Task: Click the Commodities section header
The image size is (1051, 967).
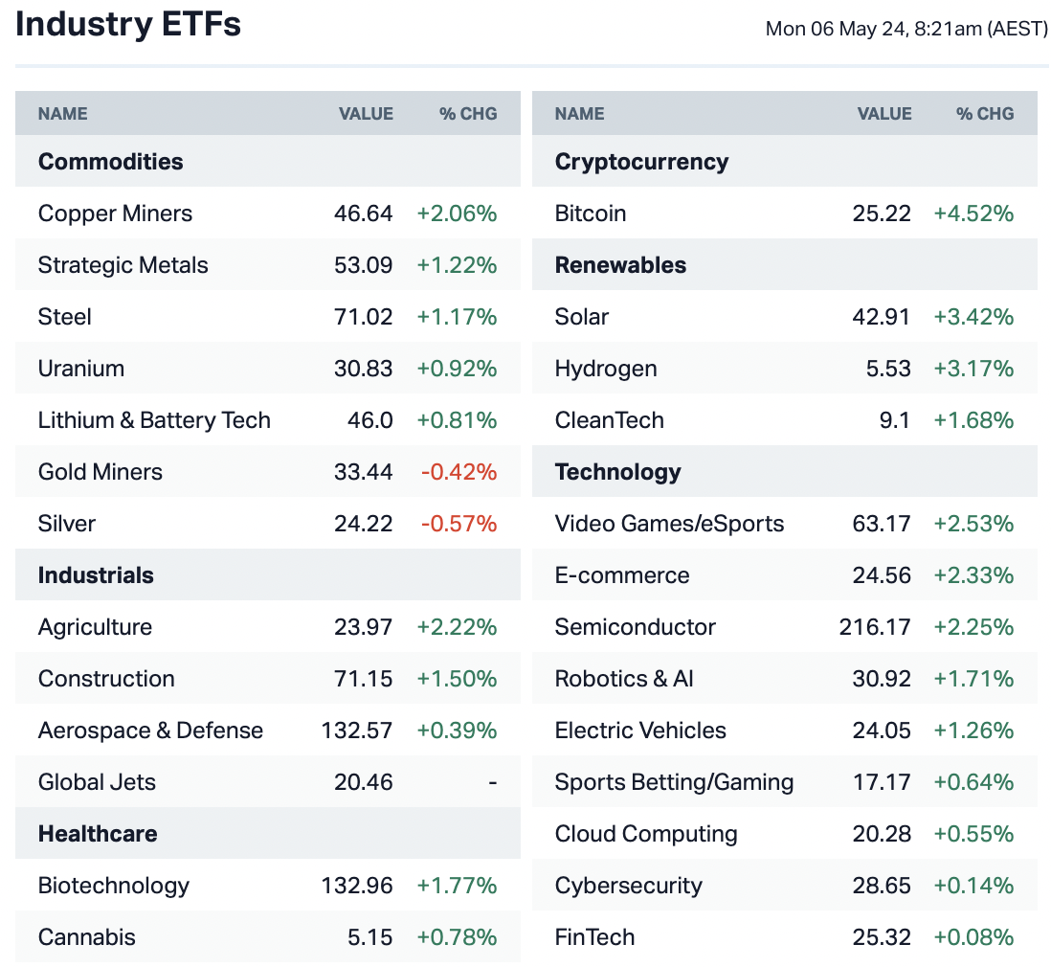Action: pos(111,162)
